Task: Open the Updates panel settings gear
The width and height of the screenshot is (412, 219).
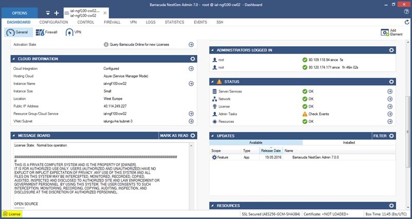Action: click(x=391, y=136)
